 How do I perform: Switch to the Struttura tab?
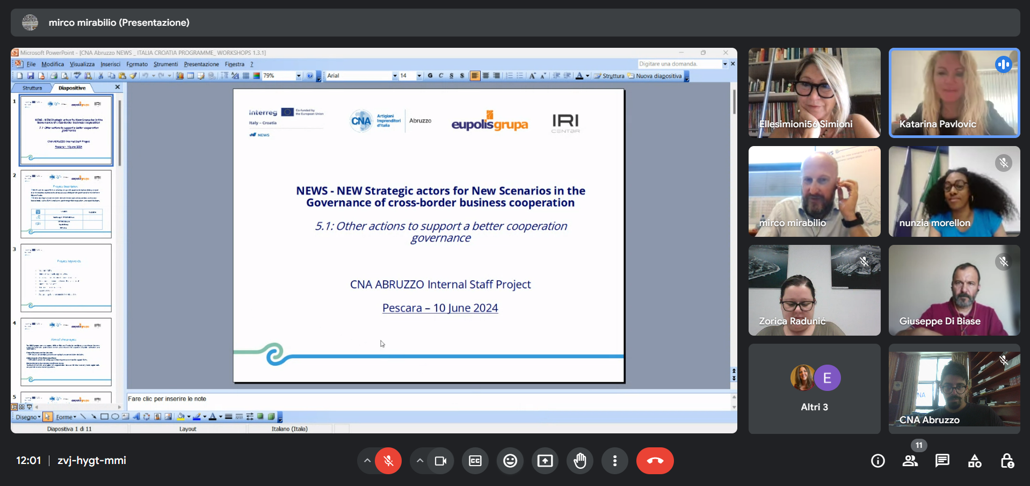click(x=32, y=88)
